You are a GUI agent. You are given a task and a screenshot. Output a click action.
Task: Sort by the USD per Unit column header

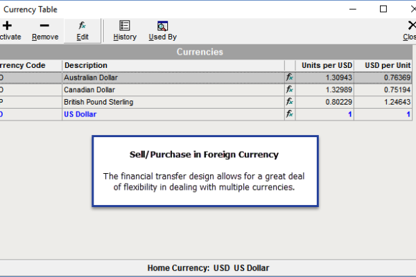[x=383, y=65]
